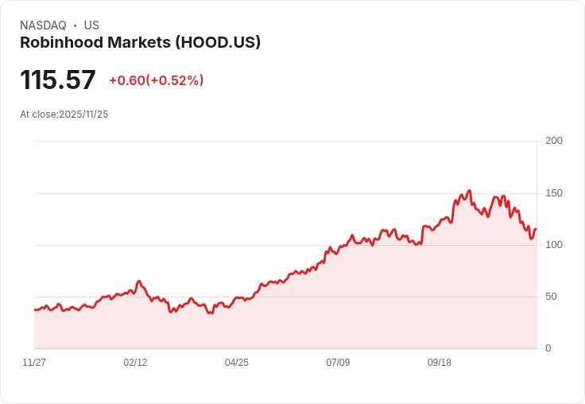Click the final endpoint of the price line
The image size is (585, 404).
536,229
